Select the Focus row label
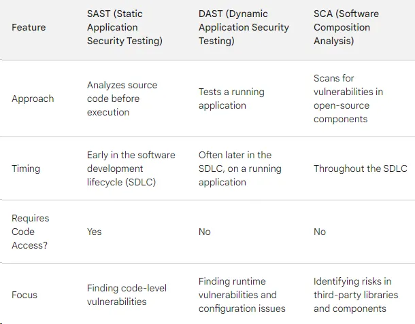 [24, 295]
